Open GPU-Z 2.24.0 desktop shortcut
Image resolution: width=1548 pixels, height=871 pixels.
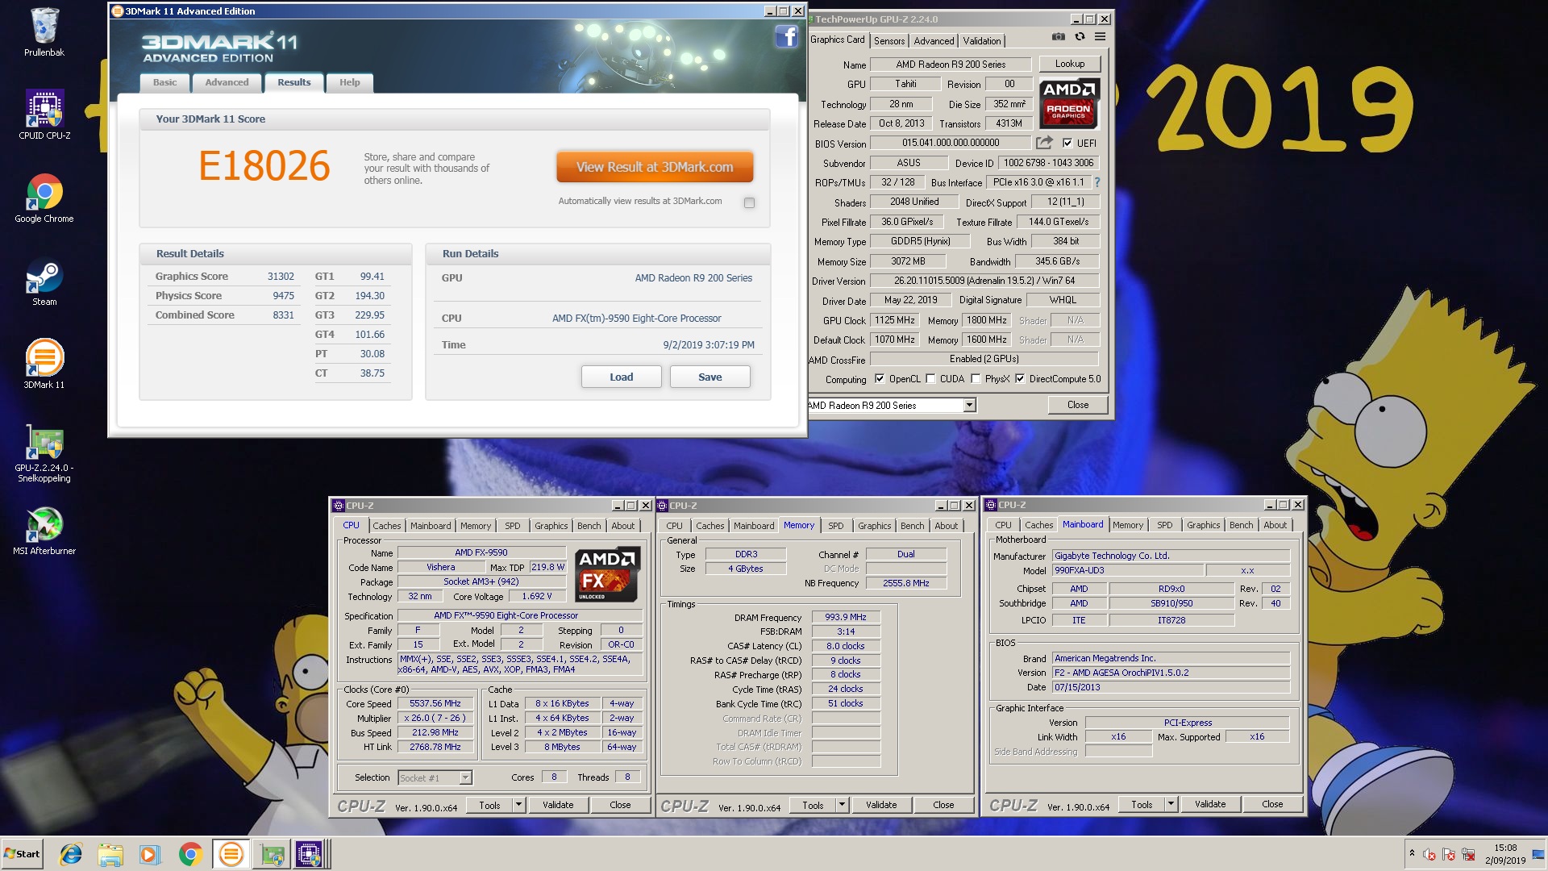tap(44, 452)
